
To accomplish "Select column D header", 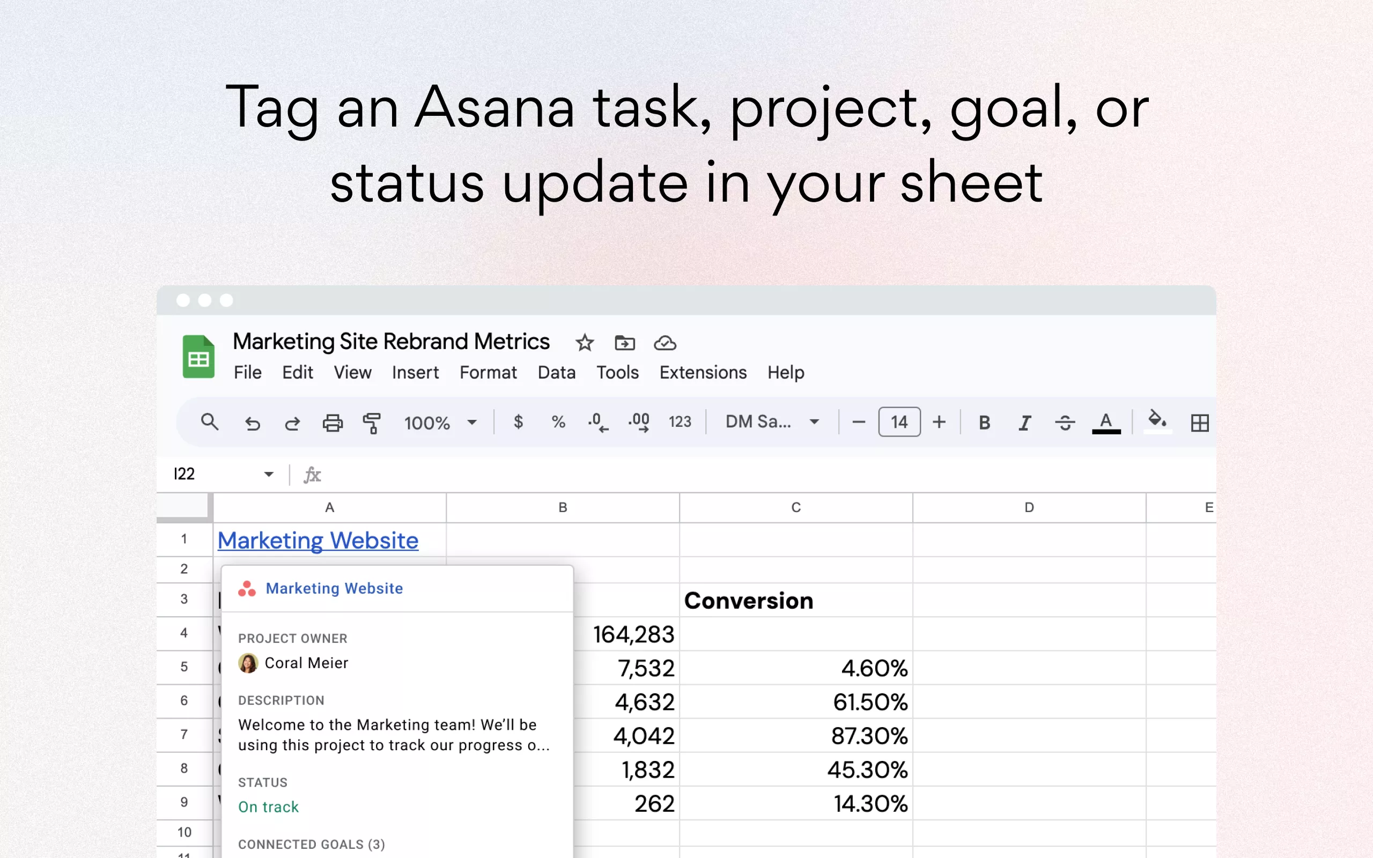I will (x=1029, y=507).
